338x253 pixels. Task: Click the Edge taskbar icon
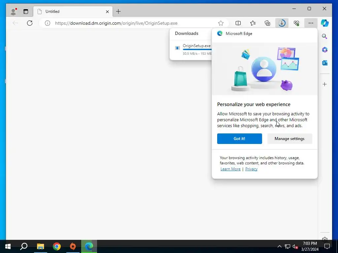(x=89, y=246)
